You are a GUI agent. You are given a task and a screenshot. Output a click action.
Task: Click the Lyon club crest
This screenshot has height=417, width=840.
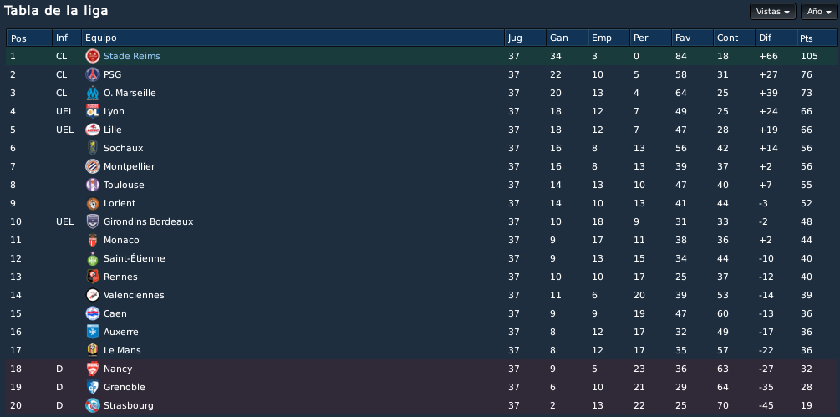tap(93, 111)
